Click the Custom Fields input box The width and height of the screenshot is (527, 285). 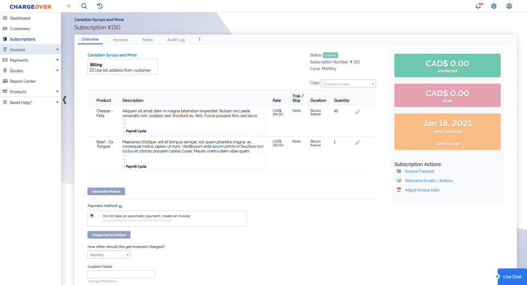point(121,274)
